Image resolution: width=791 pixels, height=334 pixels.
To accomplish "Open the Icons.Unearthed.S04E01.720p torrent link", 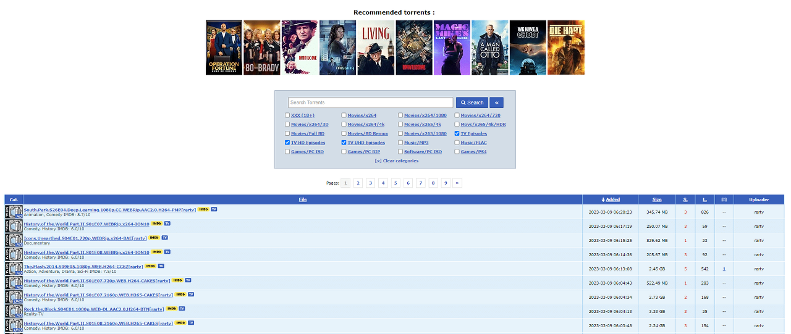I will point(85,238).
